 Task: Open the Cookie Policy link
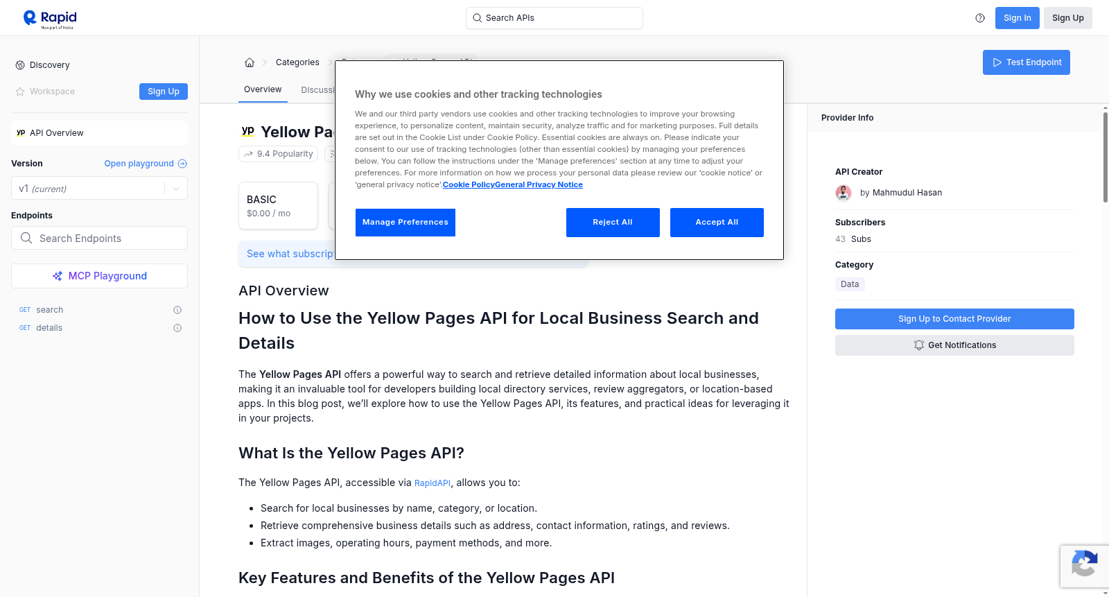tap(469, 184)
